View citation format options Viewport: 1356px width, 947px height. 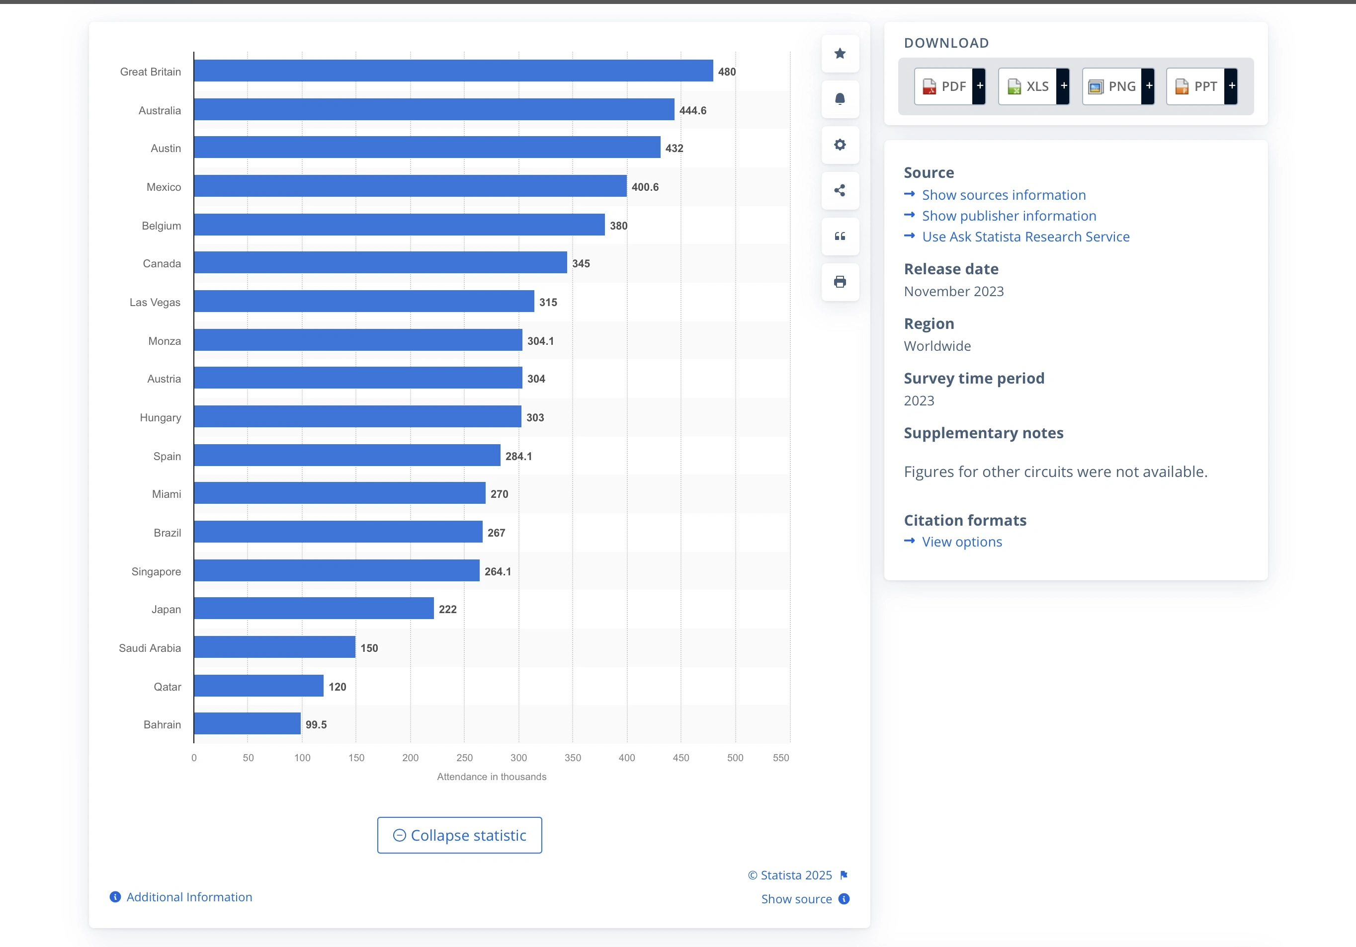tap(961, 542)
